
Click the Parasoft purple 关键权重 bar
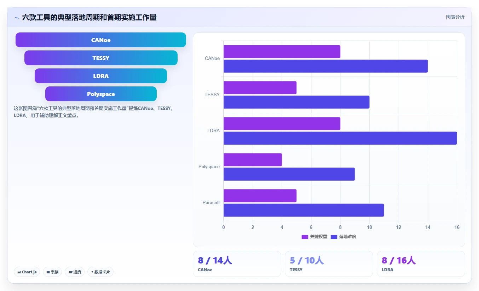(260, 195)
